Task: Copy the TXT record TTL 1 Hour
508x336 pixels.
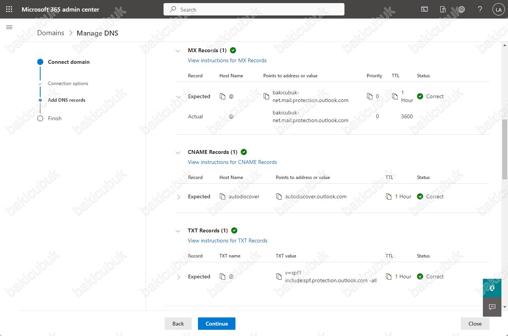Action: [x=389, y=276]
